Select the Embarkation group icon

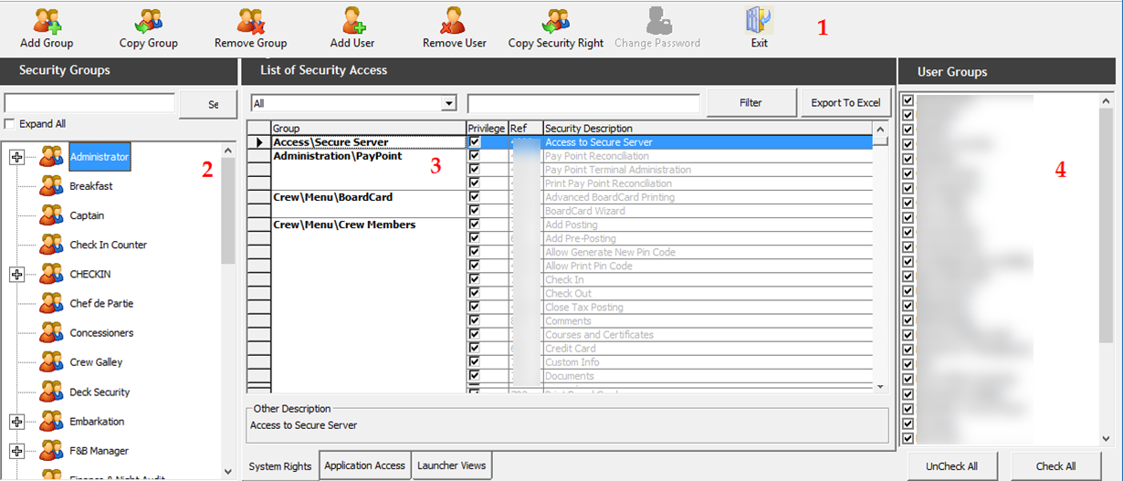pyautogui.click(x=51, y=422)
